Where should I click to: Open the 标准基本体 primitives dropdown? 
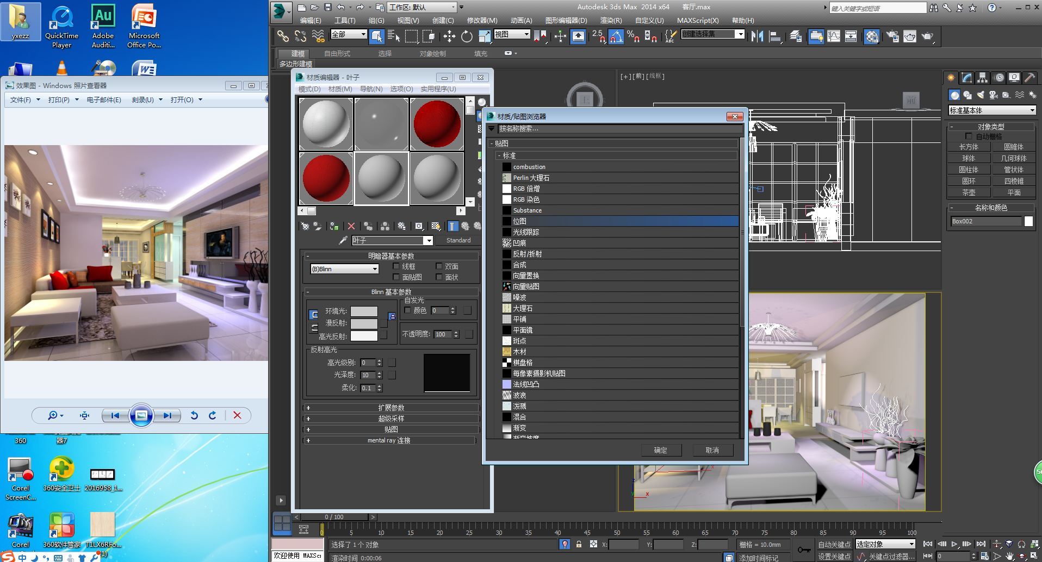(991, 110)
